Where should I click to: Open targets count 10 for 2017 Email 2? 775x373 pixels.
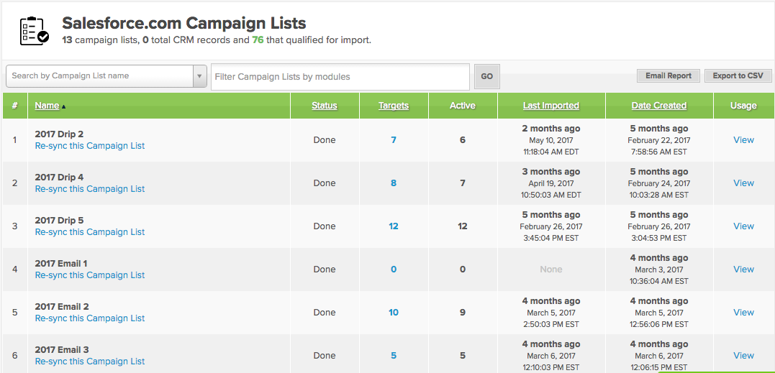(394, 313)
